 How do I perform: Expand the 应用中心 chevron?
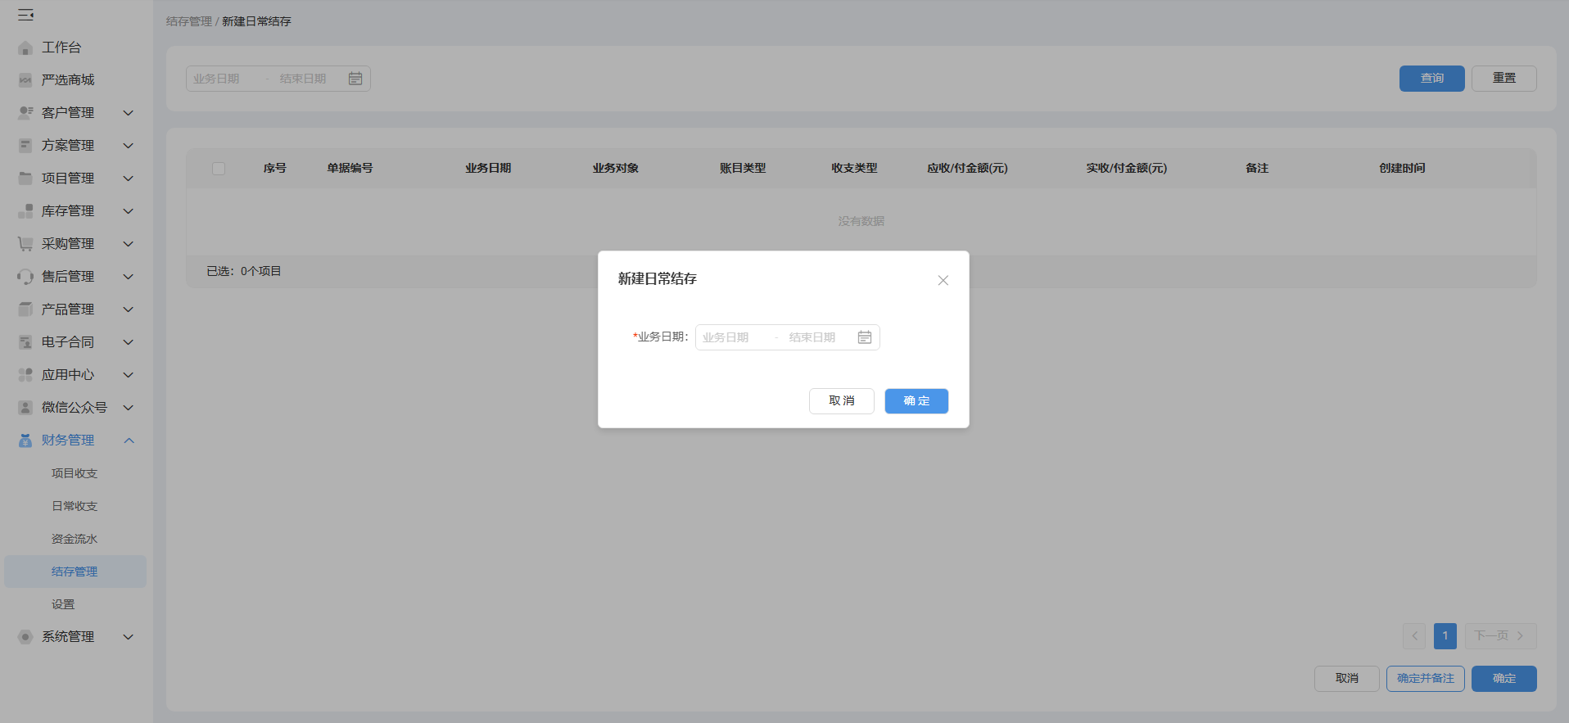129,375
